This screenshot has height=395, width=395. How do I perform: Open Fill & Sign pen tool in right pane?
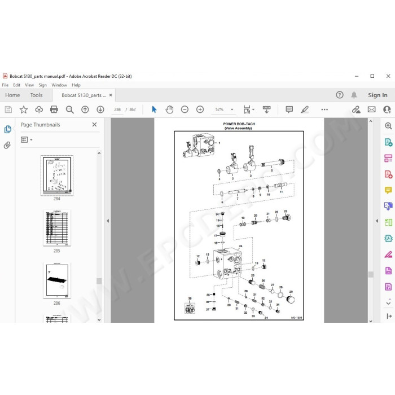coord(388,254)
